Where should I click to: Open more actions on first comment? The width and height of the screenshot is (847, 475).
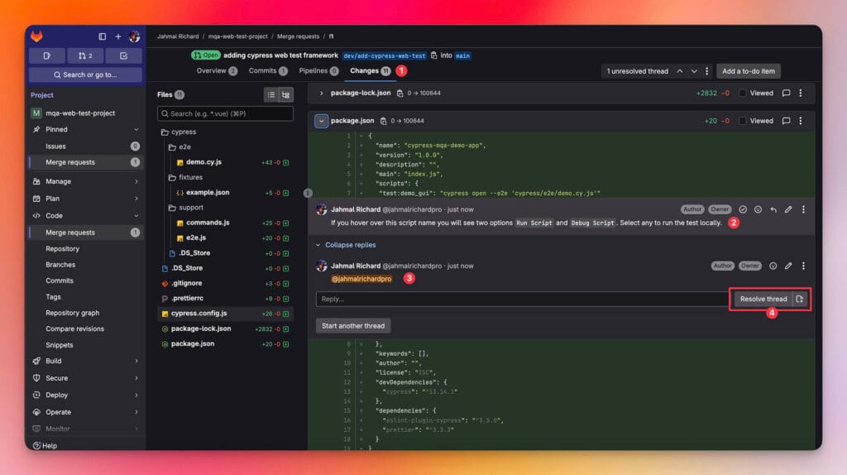click(x=803, y=209)
